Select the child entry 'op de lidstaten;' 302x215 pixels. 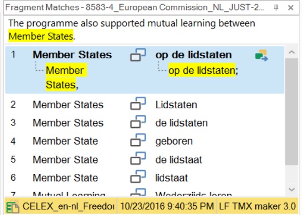[203, 70]
